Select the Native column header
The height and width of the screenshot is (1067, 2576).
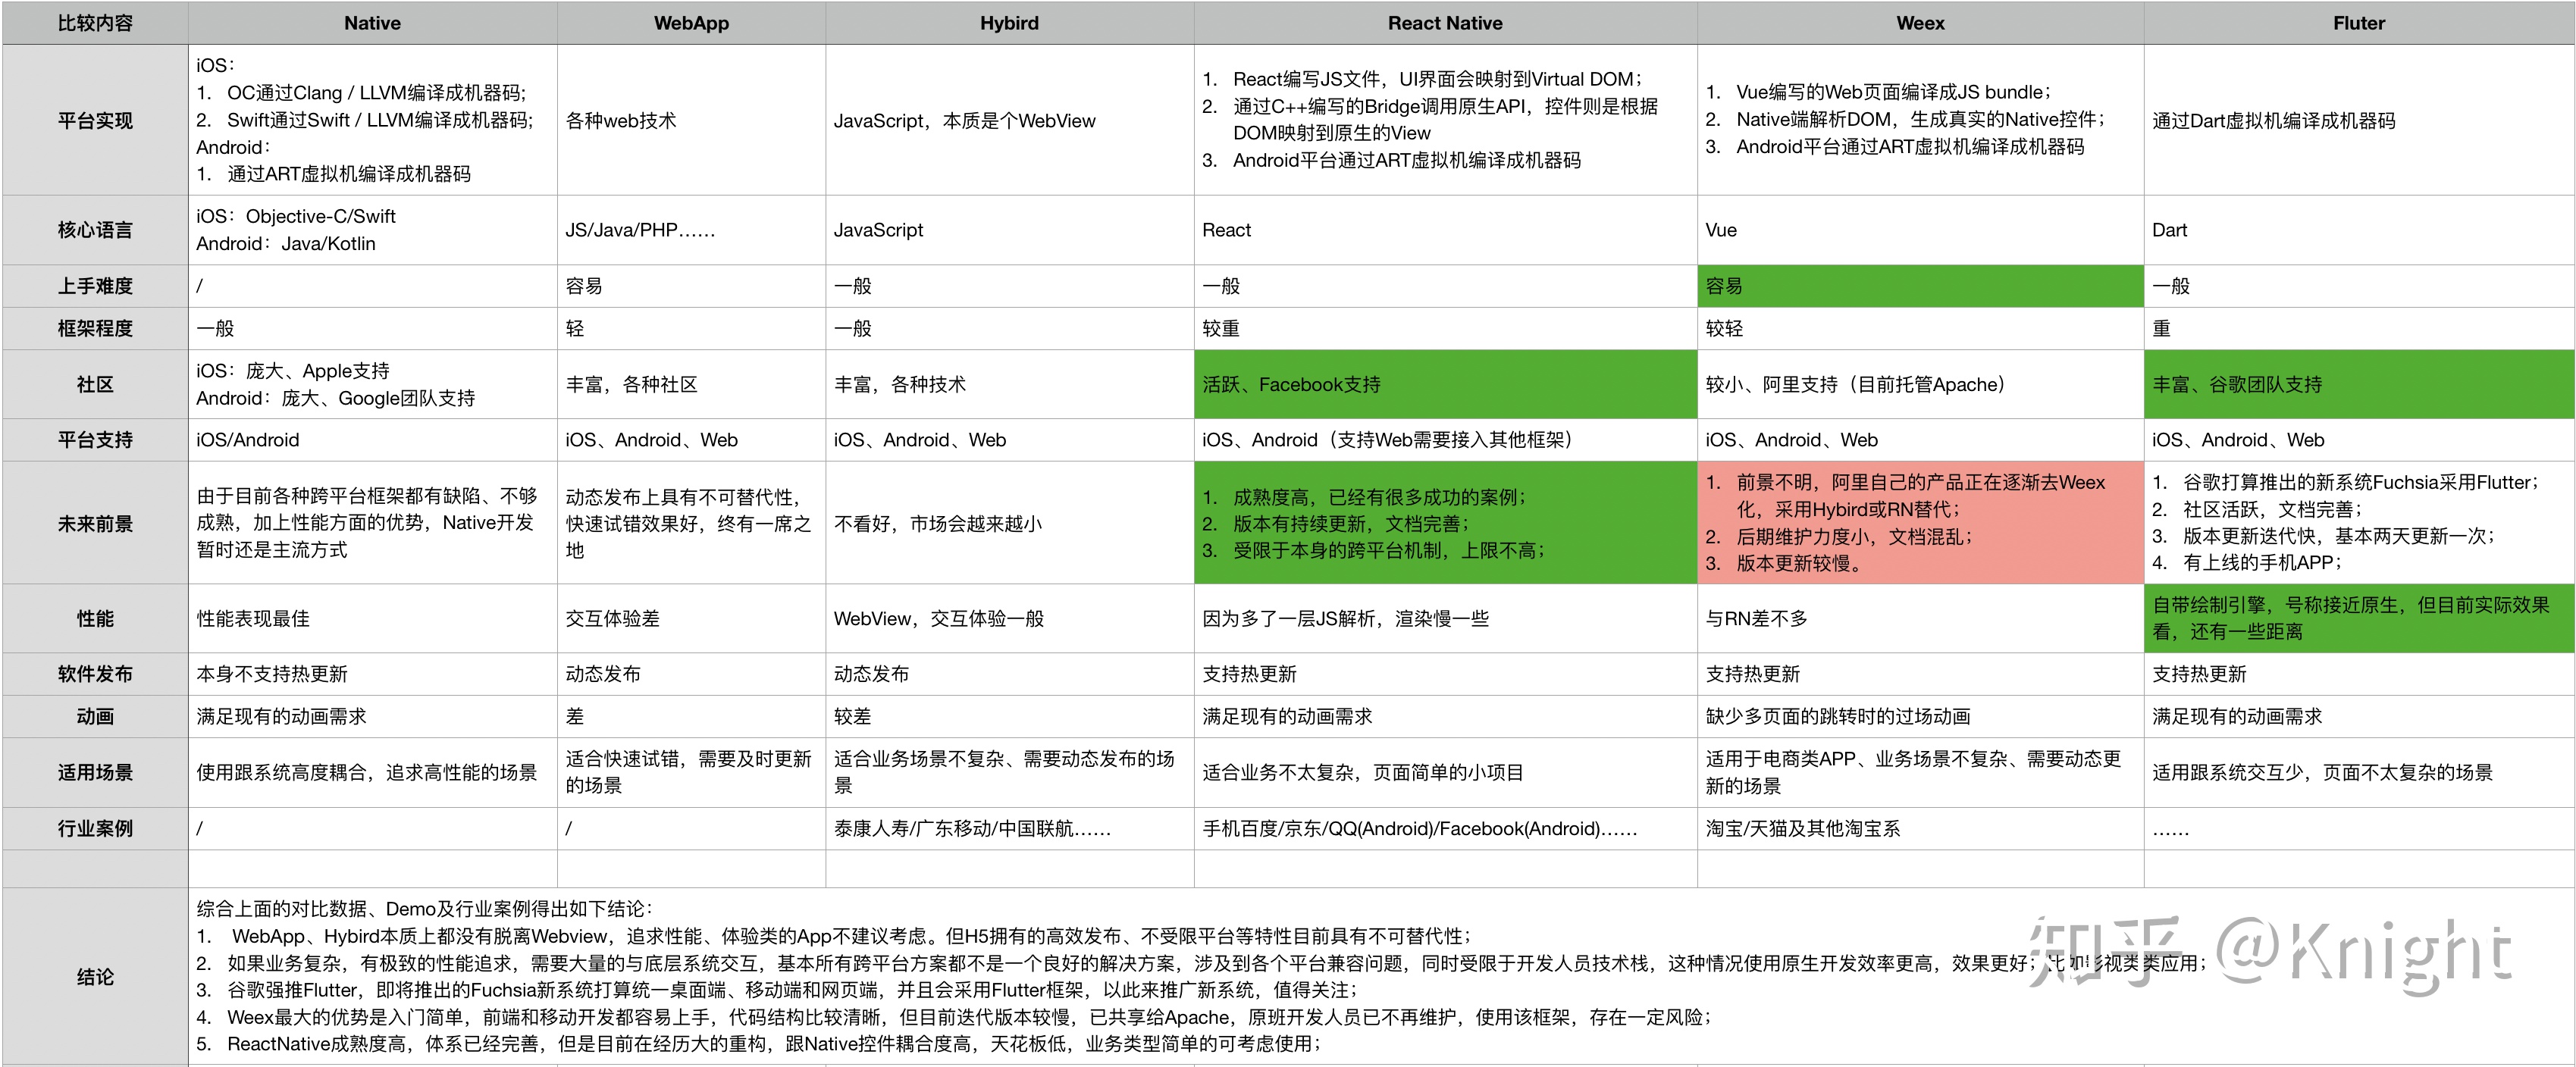coord(372,23)
